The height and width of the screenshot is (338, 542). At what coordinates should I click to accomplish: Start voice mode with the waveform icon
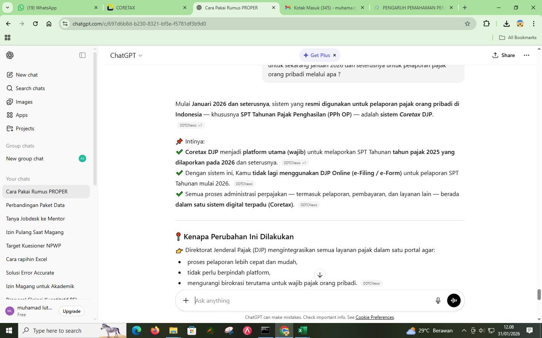[x=453, y=300]
